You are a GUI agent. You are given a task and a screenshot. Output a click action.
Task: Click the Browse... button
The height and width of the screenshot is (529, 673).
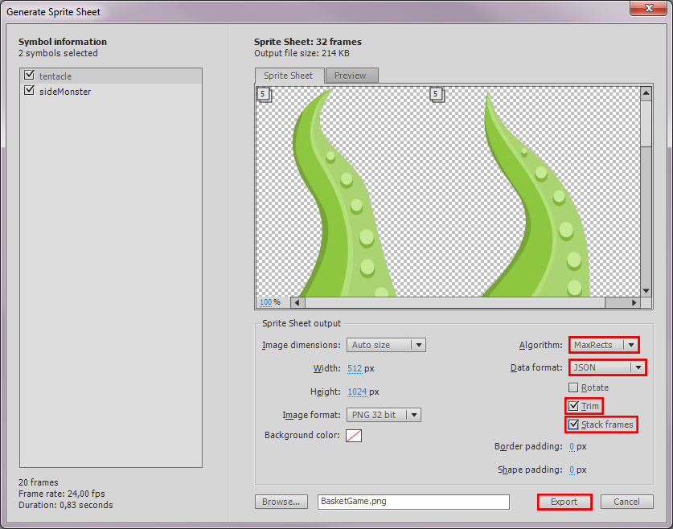click(281, 502)
